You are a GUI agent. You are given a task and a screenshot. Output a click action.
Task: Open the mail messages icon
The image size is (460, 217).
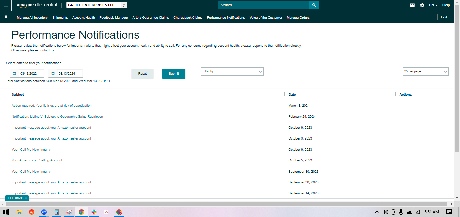[412, 5]
